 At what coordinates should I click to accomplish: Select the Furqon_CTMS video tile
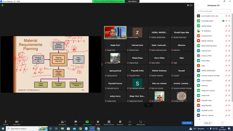coord(181,96)
